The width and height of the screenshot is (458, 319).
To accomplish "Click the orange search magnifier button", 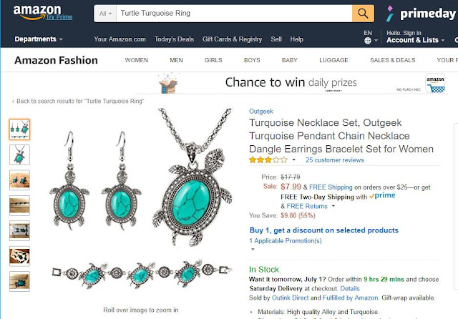I will click(363, 14).
